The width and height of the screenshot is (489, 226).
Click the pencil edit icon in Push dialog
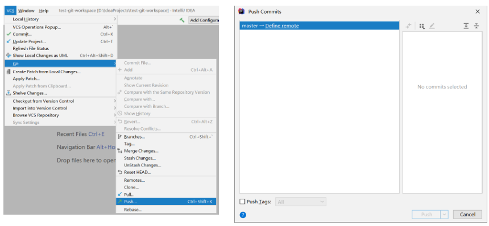pyautogui.click(x=432, y=26)
